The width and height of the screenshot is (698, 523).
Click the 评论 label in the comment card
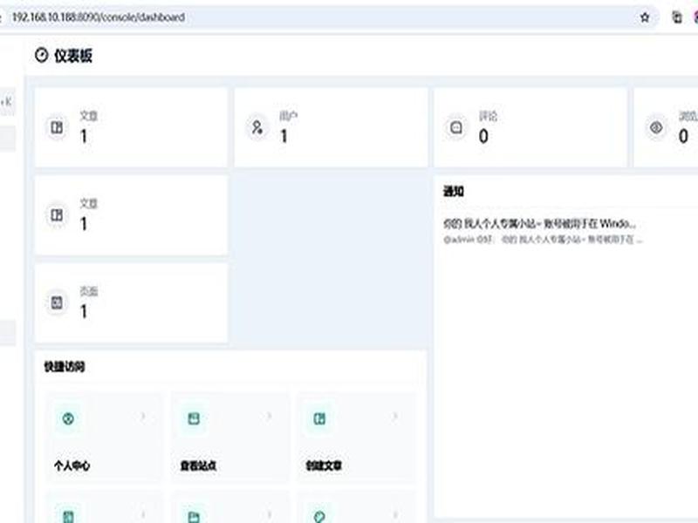[x=488, y=116]
